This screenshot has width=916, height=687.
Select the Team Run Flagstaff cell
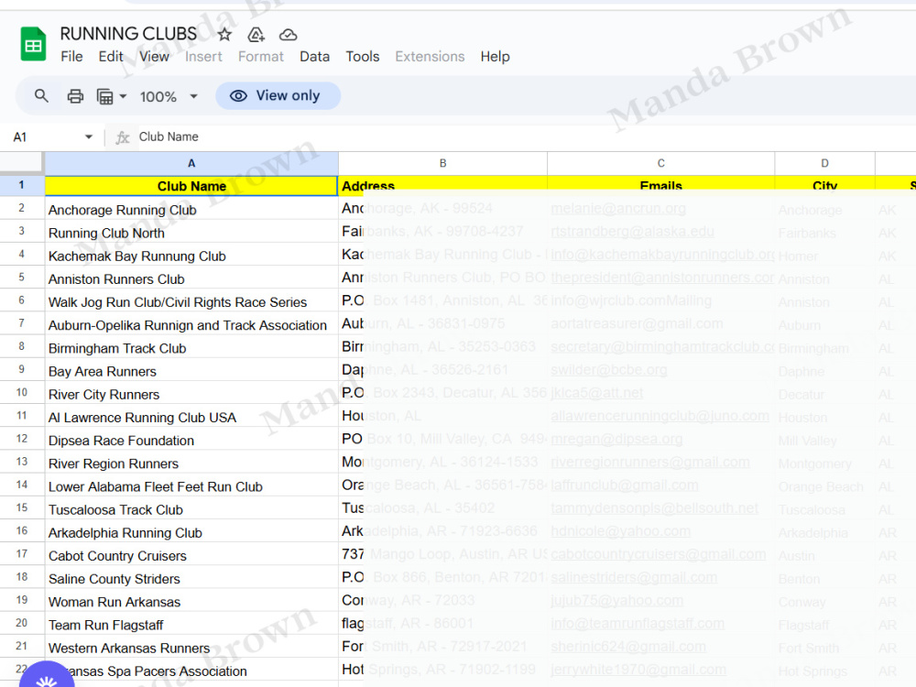[191, 625]
